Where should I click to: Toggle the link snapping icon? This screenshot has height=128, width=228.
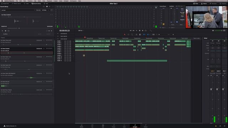[140, 34]
